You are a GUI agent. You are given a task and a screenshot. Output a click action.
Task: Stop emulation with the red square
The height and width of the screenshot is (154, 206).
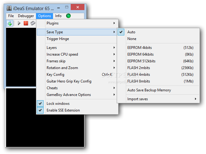[x=26, y=23]
